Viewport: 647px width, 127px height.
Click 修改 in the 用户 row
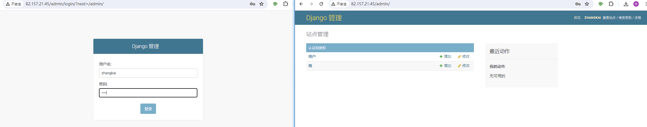(464, 57)
